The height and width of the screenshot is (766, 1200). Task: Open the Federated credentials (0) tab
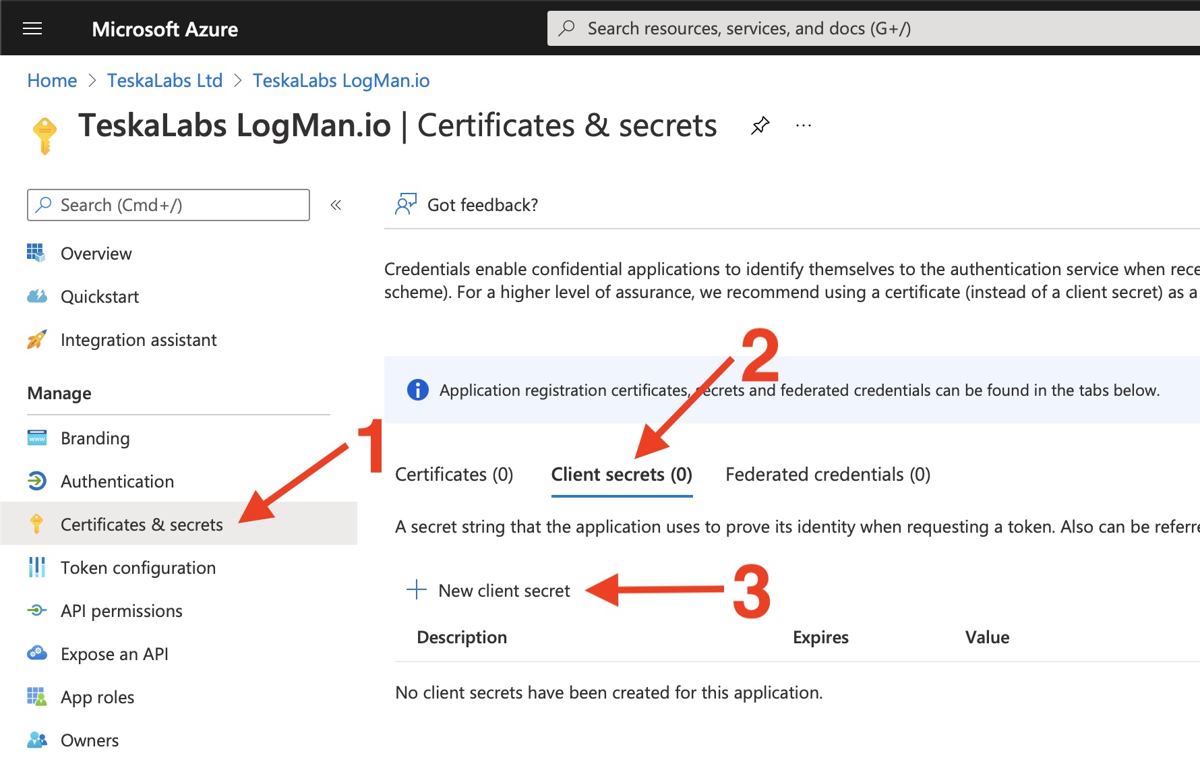coord(828,474)
